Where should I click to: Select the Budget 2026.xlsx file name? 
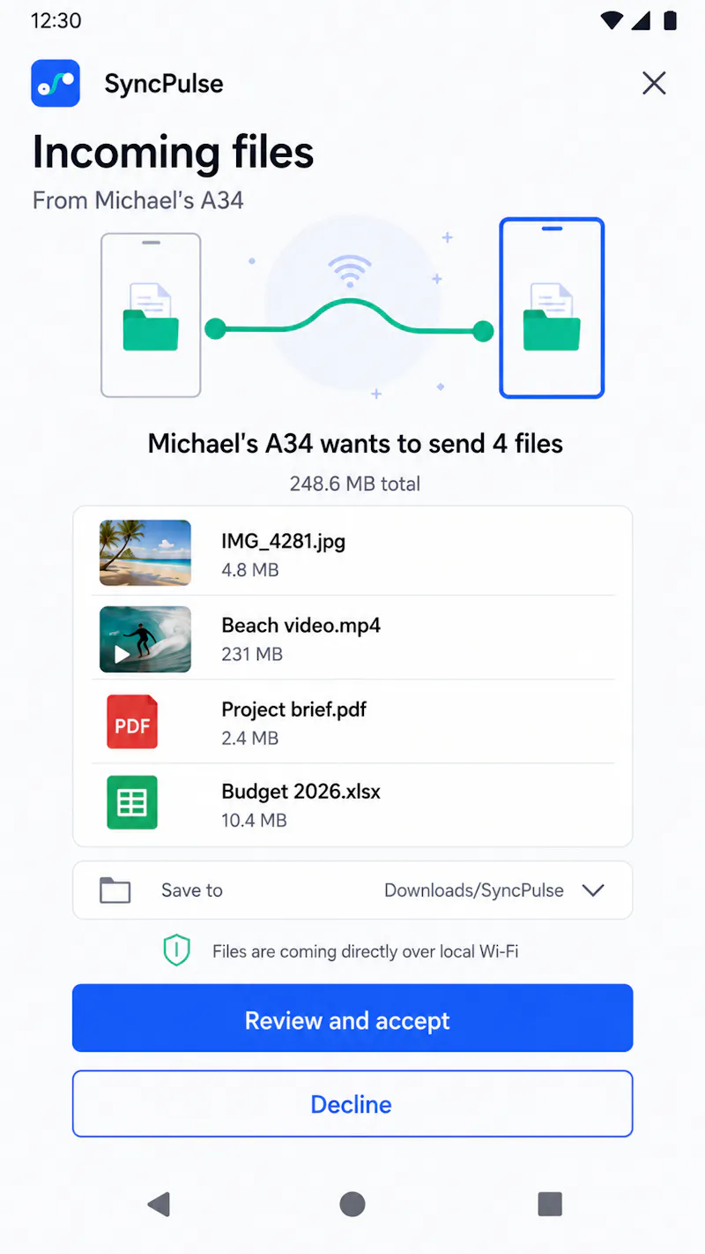pyautogui.click(x=301, y=792)
